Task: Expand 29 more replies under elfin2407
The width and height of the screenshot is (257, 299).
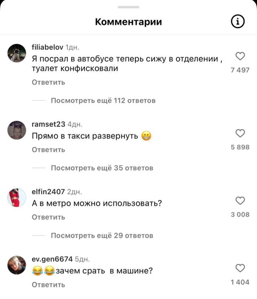Action: tap(102, 236)
